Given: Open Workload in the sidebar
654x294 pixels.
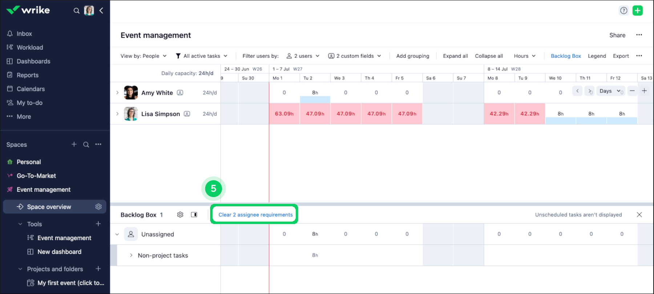Looking at the screenshot, I should [30, 48].
